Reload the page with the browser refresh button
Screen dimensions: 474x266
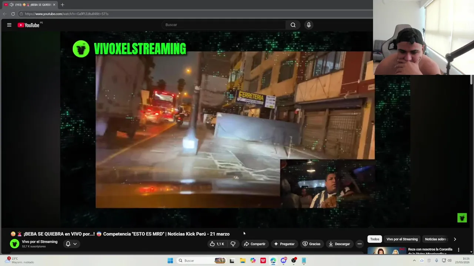point(13,14)
